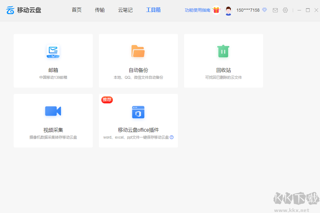This screenshot has height=213, width=320.
Task: Click the 自动备份 title text
Action: 138,70
